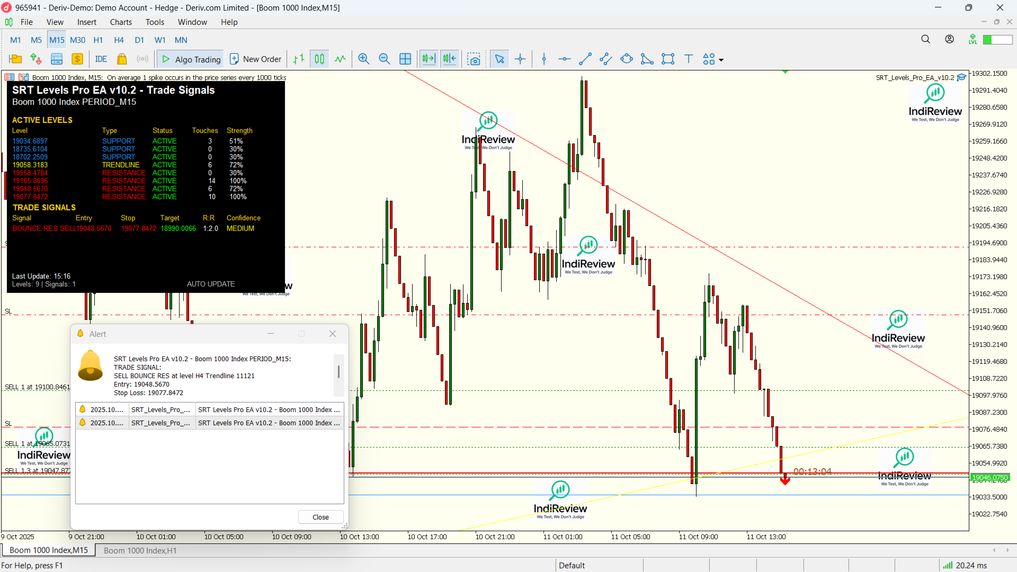This screenshot has width=1017, height=572.
Task: Open the Charts menu
Action: pos(121,22)
